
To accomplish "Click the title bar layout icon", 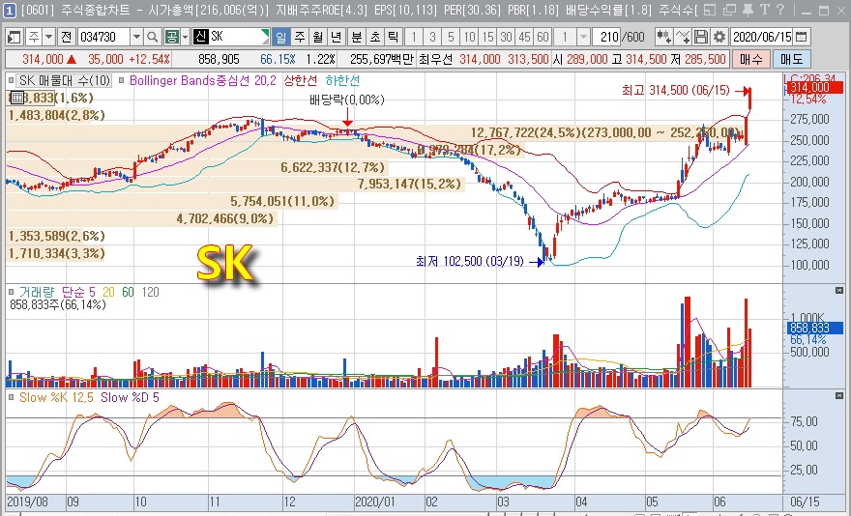I will (710, 10).
